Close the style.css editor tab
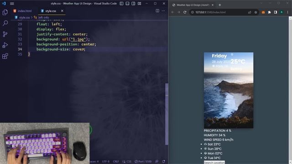Screen dimensions: 292x164 click(x=62, y=11)
